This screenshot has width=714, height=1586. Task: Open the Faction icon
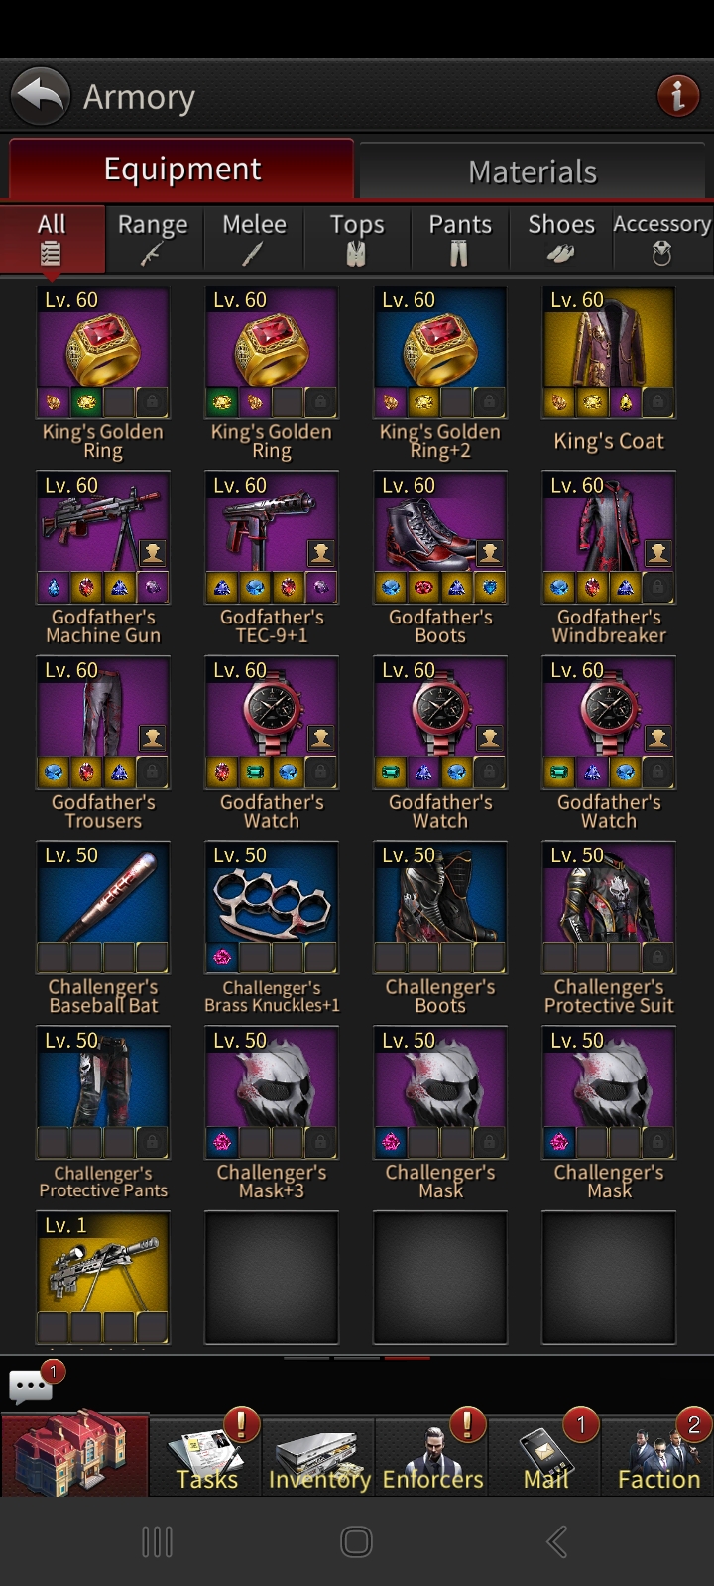point(658,1454)
